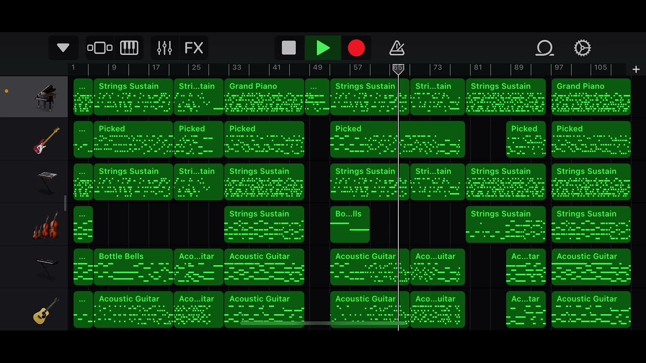646x363 pixels.
Task: Select small region at bar 47 on piano track
Action: click(317, 97)
